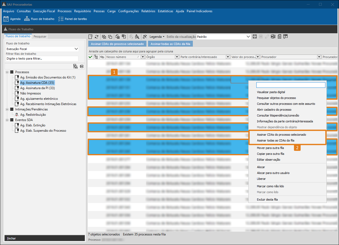Click the Filtrar filas de trabalho text field
Image resolution: width=339 pixels, height=245 pixels.
42,59
